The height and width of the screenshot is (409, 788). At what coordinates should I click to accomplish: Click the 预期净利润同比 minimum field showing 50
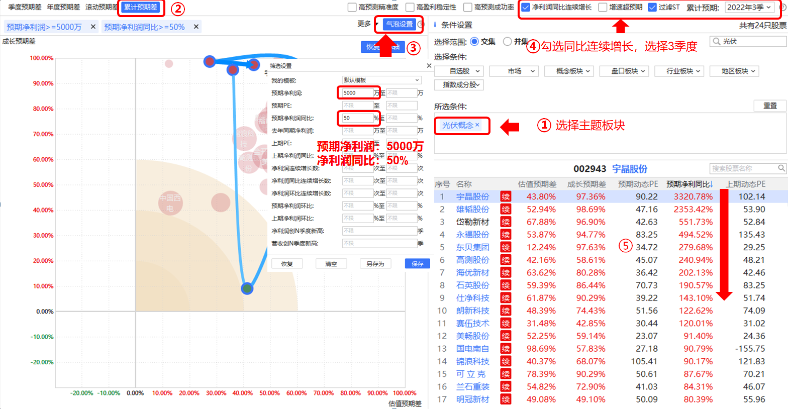pyautogui.click(x=357, y=118)
